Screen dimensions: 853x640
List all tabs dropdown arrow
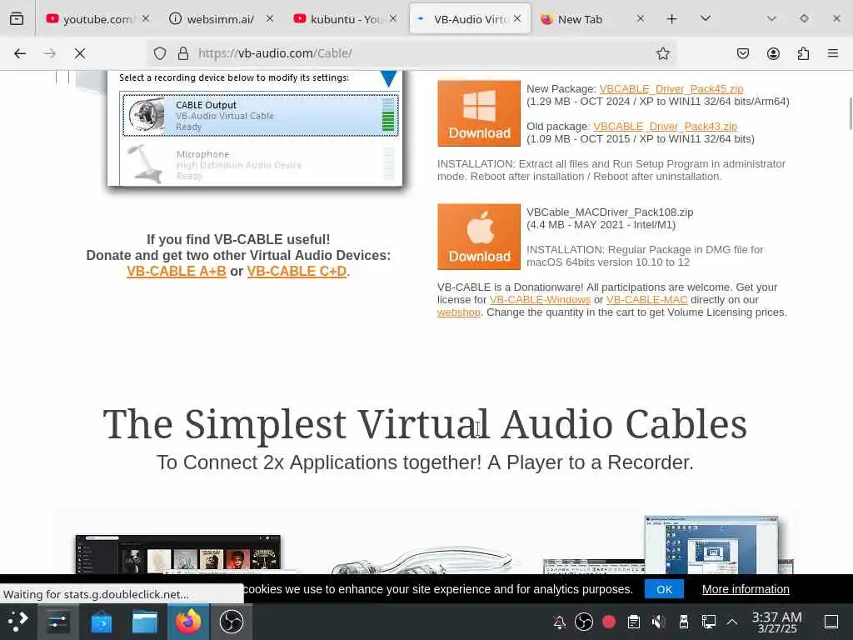click(706, 18)
